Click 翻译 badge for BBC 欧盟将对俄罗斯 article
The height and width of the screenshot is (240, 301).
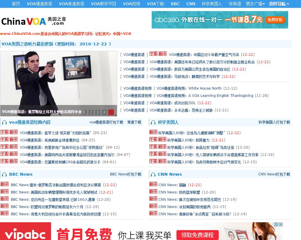point(4,206)
